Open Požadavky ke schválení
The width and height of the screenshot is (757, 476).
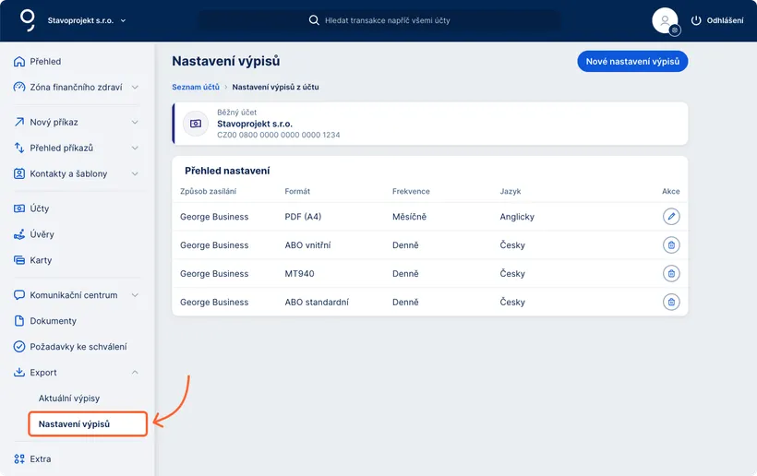78,347
